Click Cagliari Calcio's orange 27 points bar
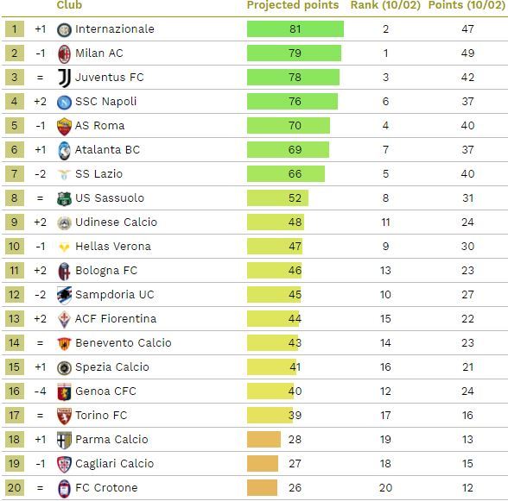508x501 pixels. pyautogui.click(x=263, y=463)
